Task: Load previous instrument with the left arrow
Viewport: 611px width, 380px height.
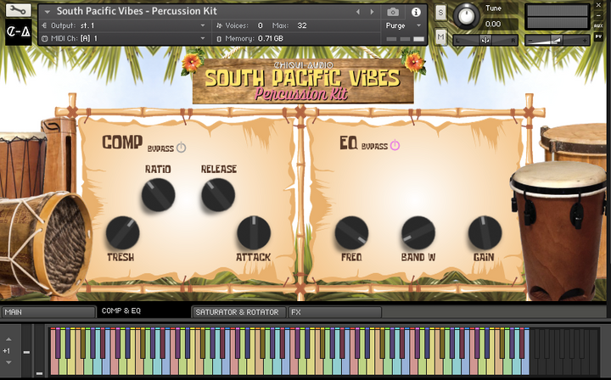Action: pos(358,12)
